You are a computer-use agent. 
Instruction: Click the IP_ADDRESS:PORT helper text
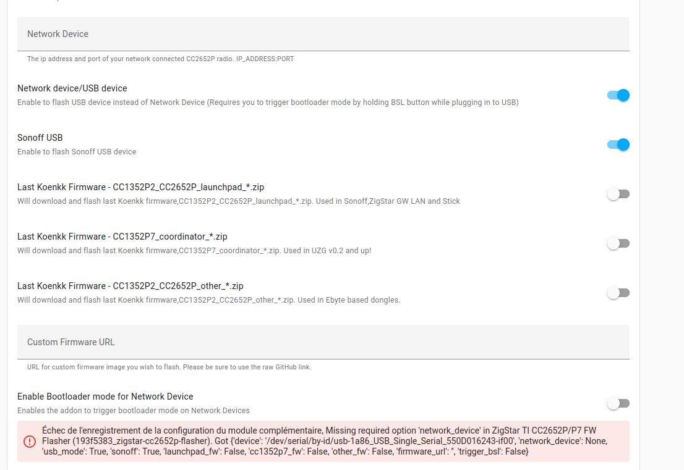[161, 59]
